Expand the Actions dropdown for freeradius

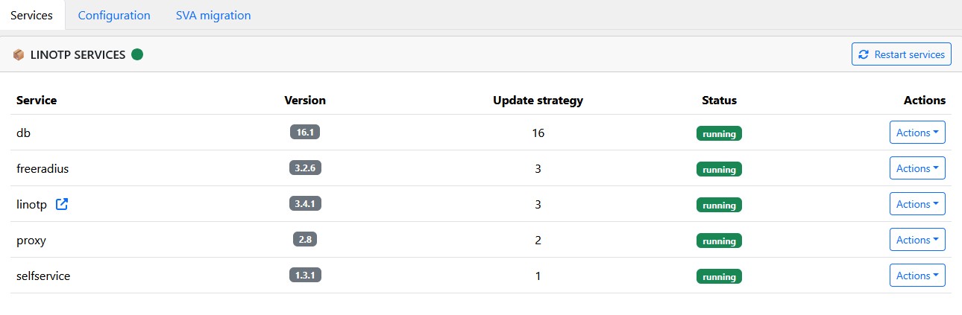[x=917, y=168]
